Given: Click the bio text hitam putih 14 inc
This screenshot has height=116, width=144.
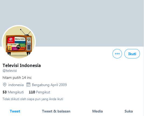Looking at the screenshot, I should point(17,78).
